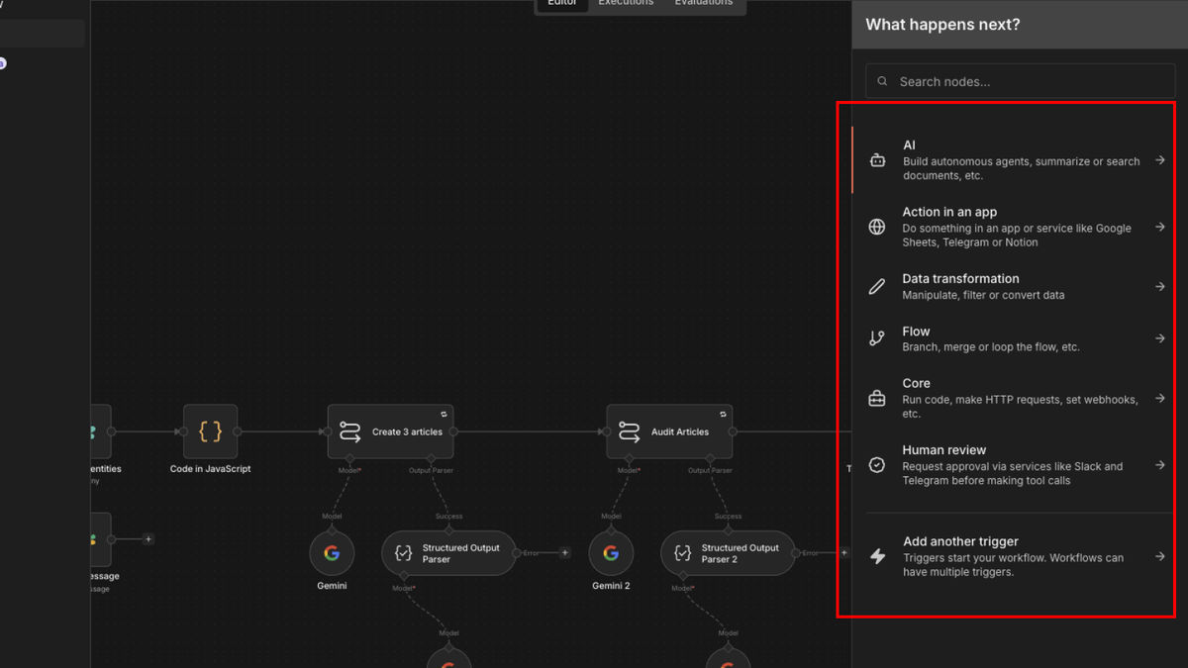Click the refresh badge on Create 3 articles

pyautogui.click(x=445, y=413)
